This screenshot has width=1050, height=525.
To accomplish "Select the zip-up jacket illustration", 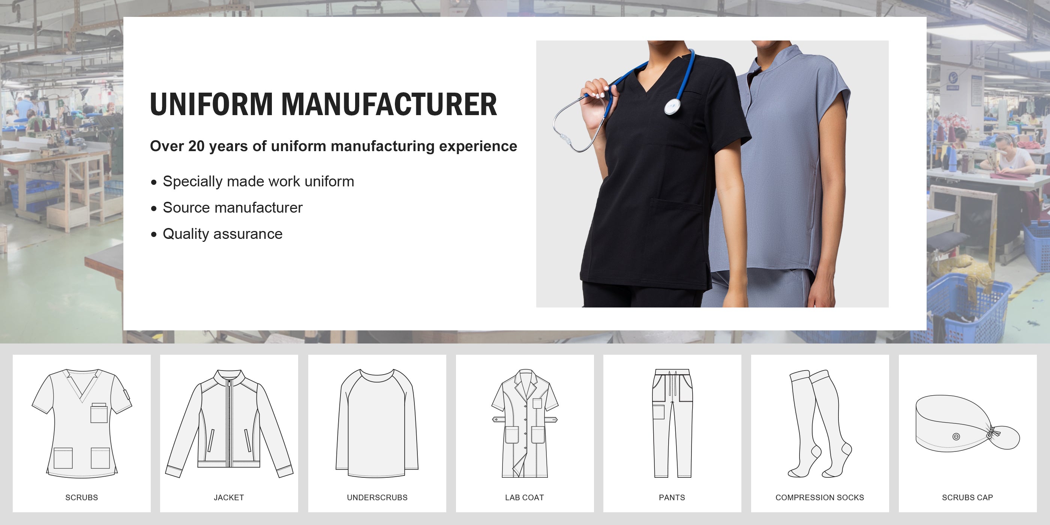I will (229, 423).
